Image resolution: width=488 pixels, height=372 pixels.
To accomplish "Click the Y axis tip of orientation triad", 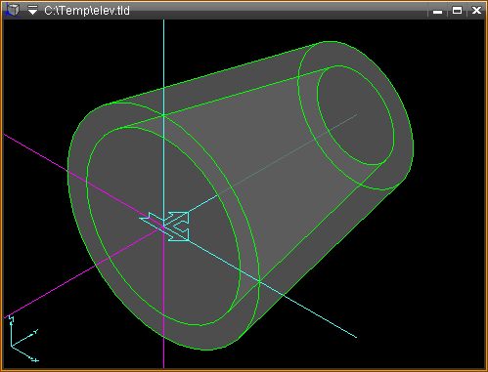I will pos(36,332).
